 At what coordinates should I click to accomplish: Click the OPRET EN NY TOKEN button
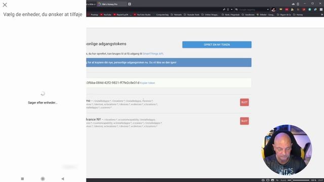coord(217,44)
